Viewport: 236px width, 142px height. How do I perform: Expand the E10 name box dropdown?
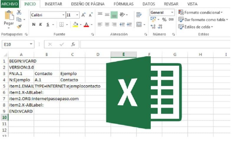(31, 44)
